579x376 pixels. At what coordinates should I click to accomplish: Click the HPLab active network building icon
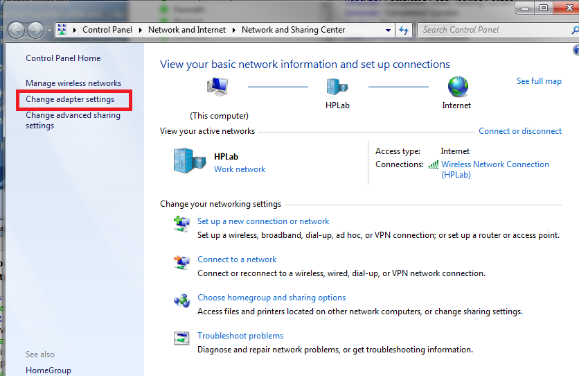189,160
